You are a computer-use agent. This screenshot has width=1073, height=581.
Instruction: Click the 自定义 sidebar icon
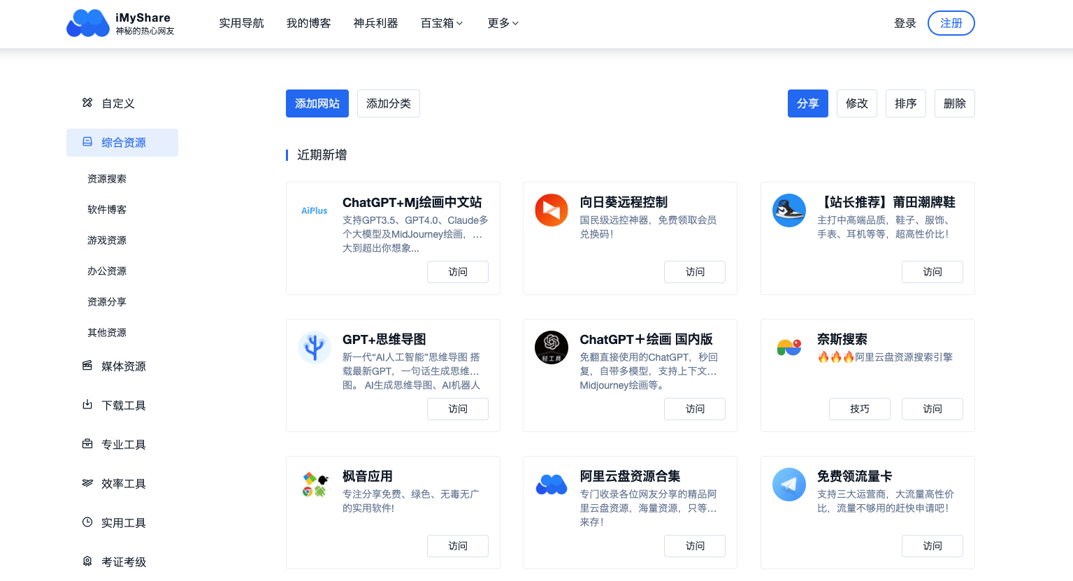click(87, 103)
